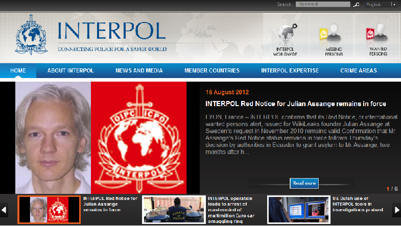Select the computer monitors investigation thumbnail
Viewport: 401px width, 226px height.
coord(299,210)
